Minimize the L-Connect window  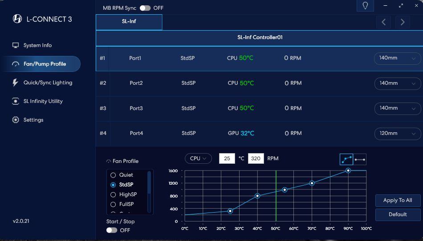[385, 5]
